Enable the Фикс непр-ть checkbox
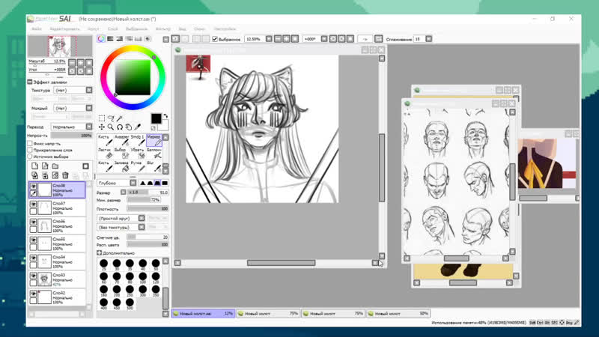This screenshot has width=599, height=337. click(30, 142)
